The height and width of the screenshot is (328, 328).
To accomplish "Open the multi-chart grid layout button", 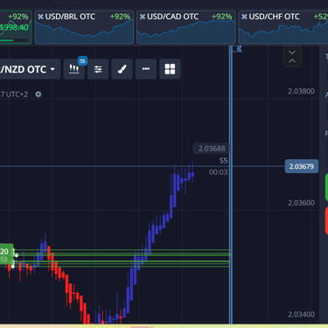I will (x=170, y=69).
